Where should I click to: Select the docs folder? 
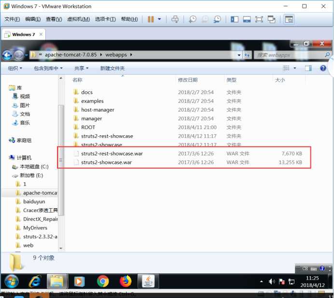click(x=87, y=92)
